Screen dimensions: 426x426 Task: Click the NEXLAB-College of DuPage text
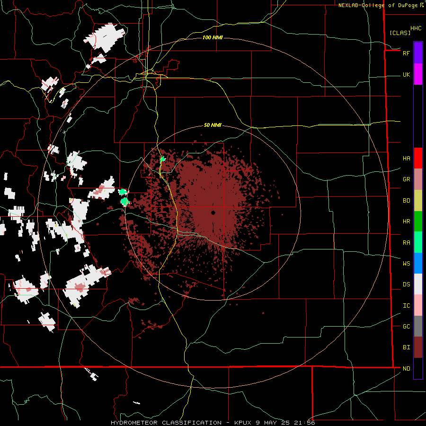[x=379, y=5]
